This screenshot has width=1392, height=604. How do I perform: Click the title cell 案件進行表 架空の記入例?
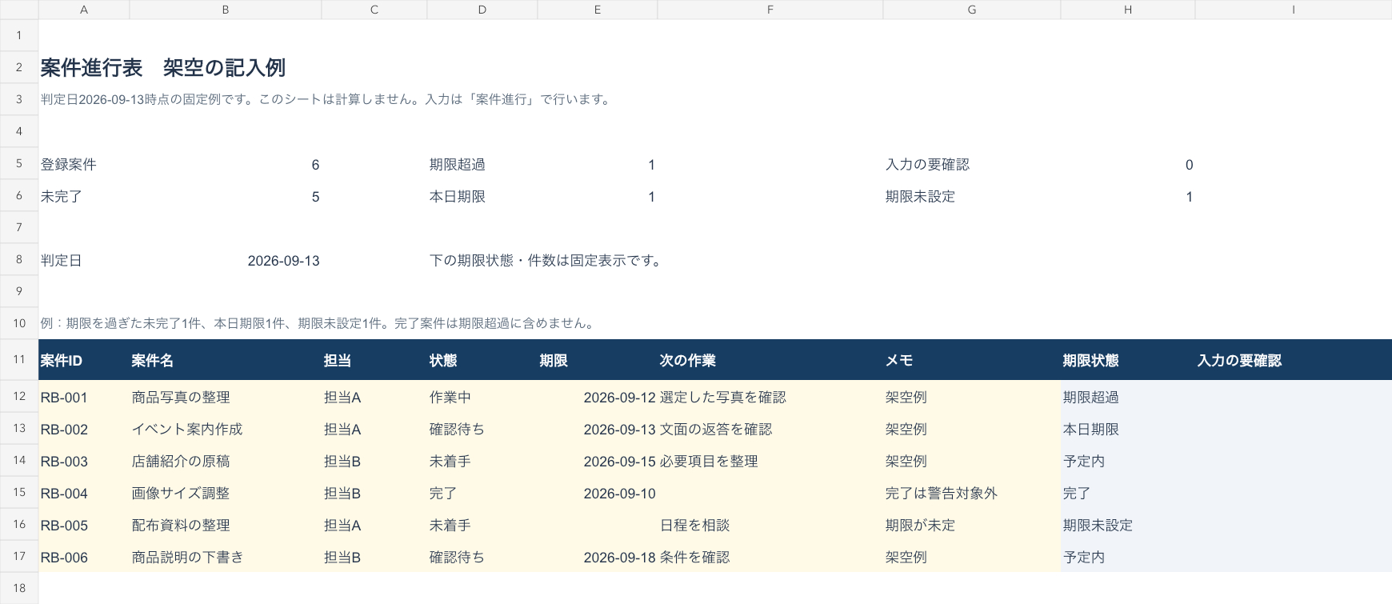point(162,68)
